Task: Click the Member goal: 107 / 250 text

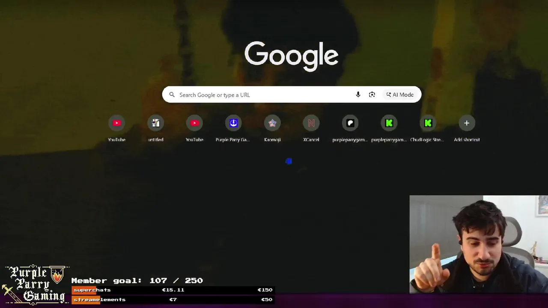Action: [x=137, y=281]
